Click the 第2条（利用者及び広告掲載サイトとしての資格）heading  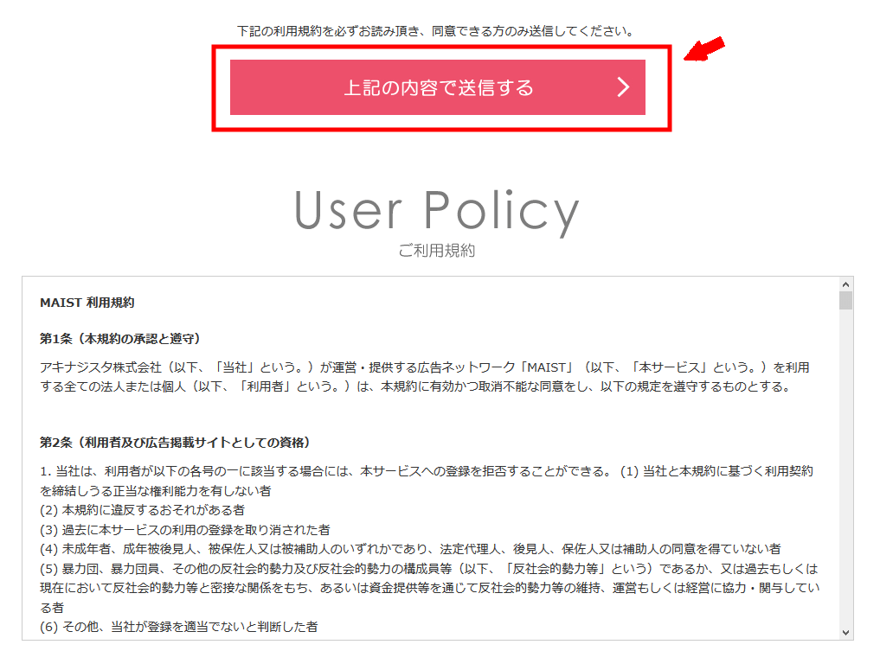(175, 443)
